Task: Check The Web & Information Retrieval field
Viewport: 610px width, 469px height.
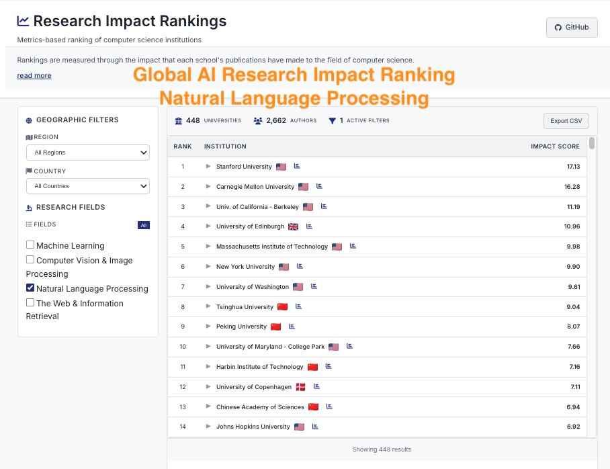Action: [x=30, y=302]
